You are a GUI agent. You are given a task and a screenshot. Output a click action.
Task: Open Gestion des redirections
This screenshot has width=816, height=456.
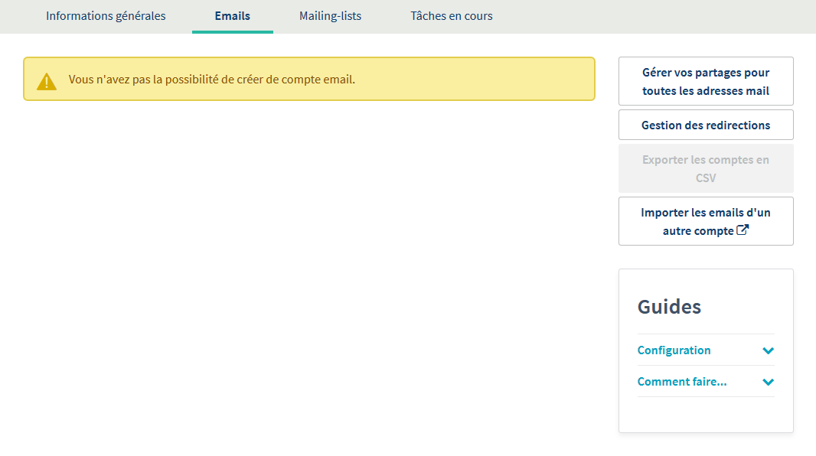(705, 125)
